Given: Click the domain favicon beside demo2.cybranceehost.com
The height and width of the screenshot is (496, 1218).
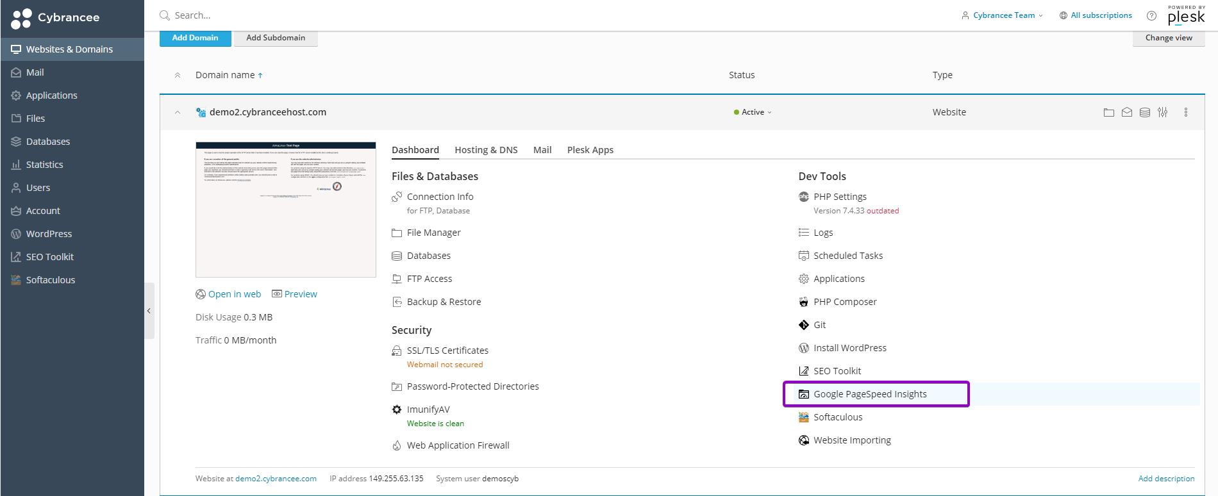Looking at the screenshot, I should click(201, 112).
